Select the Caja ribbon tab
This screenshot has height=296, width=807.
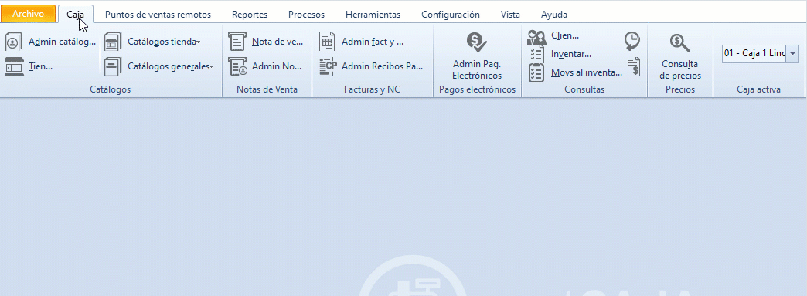pyautogui.click(x=75, y=15)
